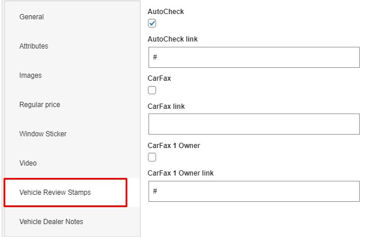Click the CarFax link label
Screen dimensions: 385x237
click(166, 107)
